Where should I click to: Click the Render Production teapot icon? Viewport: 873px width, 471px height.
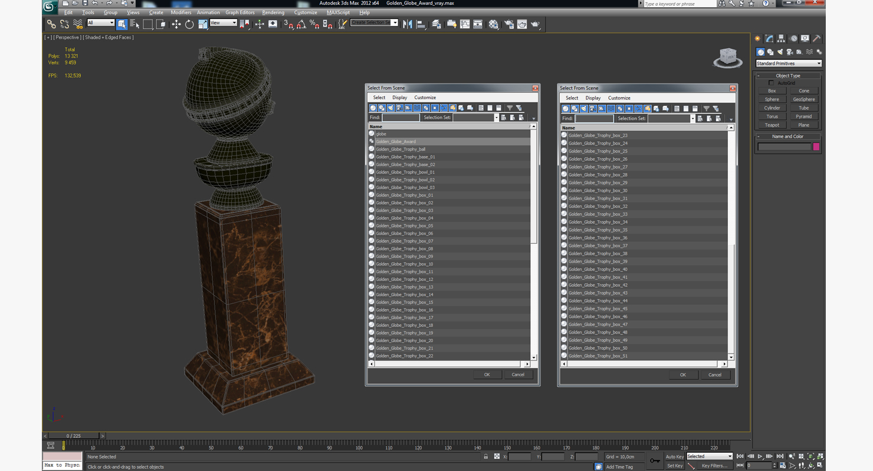coord(536,24)
